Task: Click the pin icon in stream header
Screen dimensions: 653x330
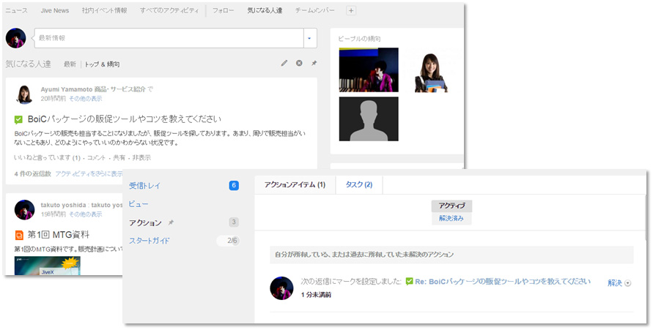Action: tap(314, 64)
